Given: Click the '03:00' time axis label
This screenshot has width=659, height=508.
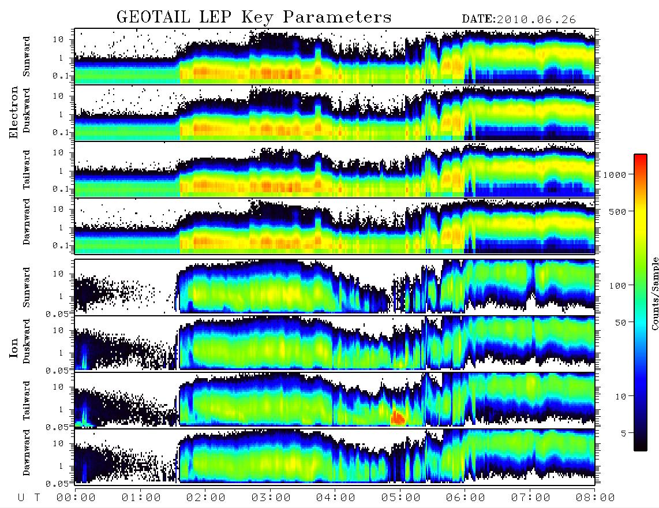Looking at the screenshot, I should tap(271, 498).
